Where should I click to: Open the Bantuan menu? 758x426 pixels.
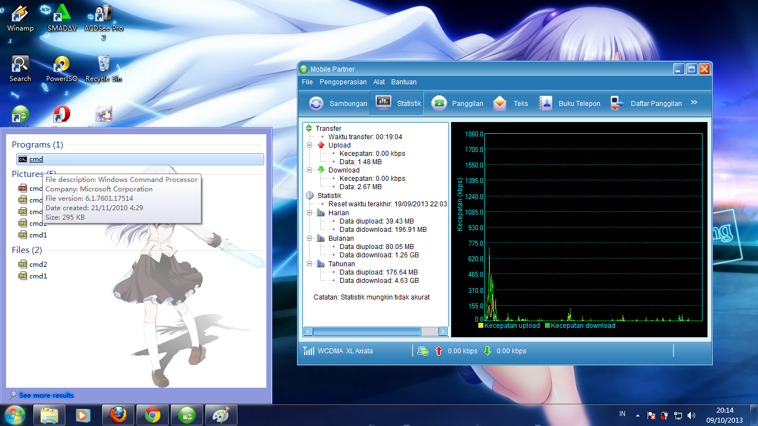point(404,82)
